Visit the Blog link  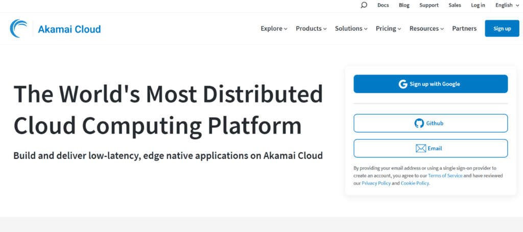404,5
